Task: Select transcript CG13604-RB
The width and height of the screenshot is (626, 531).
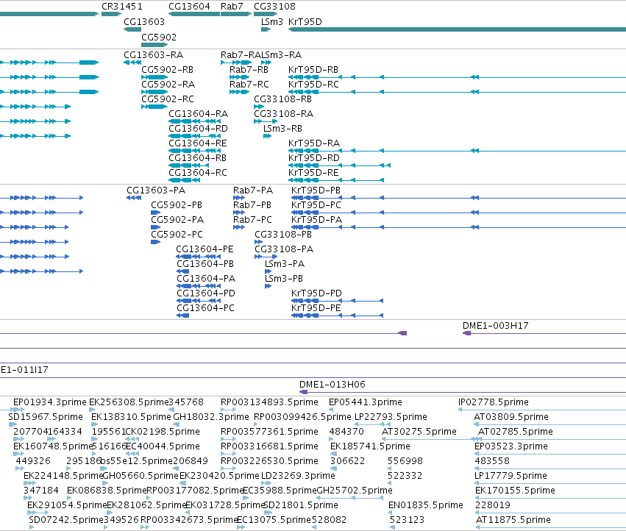Action: coord(198,157)
